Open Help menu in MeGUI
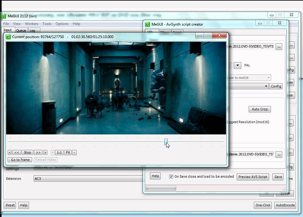 [76, 24]
